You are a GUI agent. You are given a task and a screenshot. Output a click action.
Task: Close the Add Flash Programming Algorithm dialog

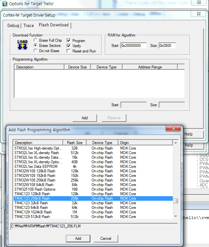[x=173, y=128]
